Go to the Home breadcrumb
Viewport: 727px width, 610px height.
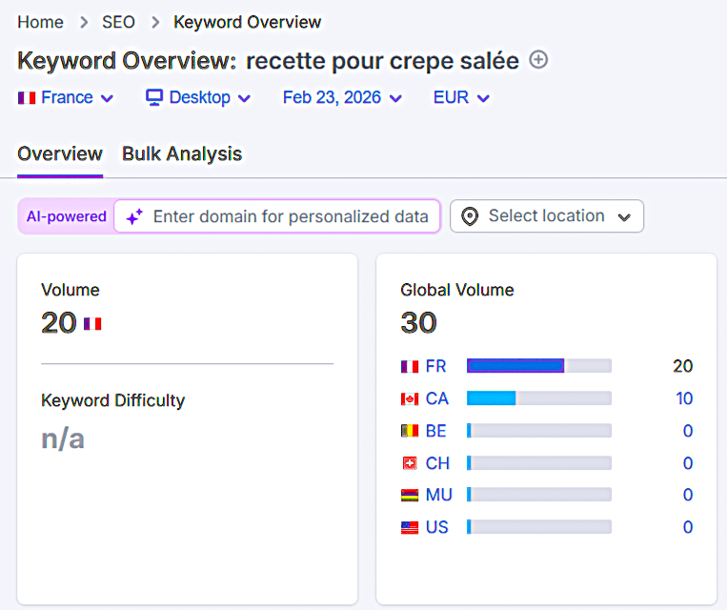pyautogui.click(x=40, y=22)
